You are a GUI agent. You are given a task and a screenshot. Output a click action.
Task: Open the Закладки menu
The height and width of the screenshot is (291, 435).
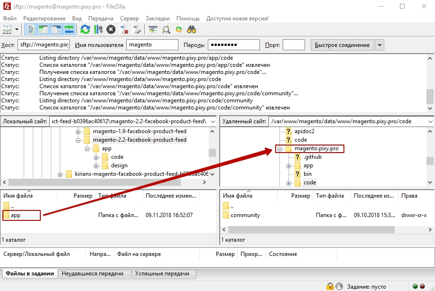157,18
